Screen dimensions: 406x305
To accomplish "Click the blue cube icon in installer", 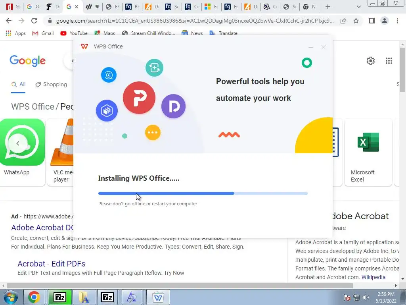I will (107, 110).
